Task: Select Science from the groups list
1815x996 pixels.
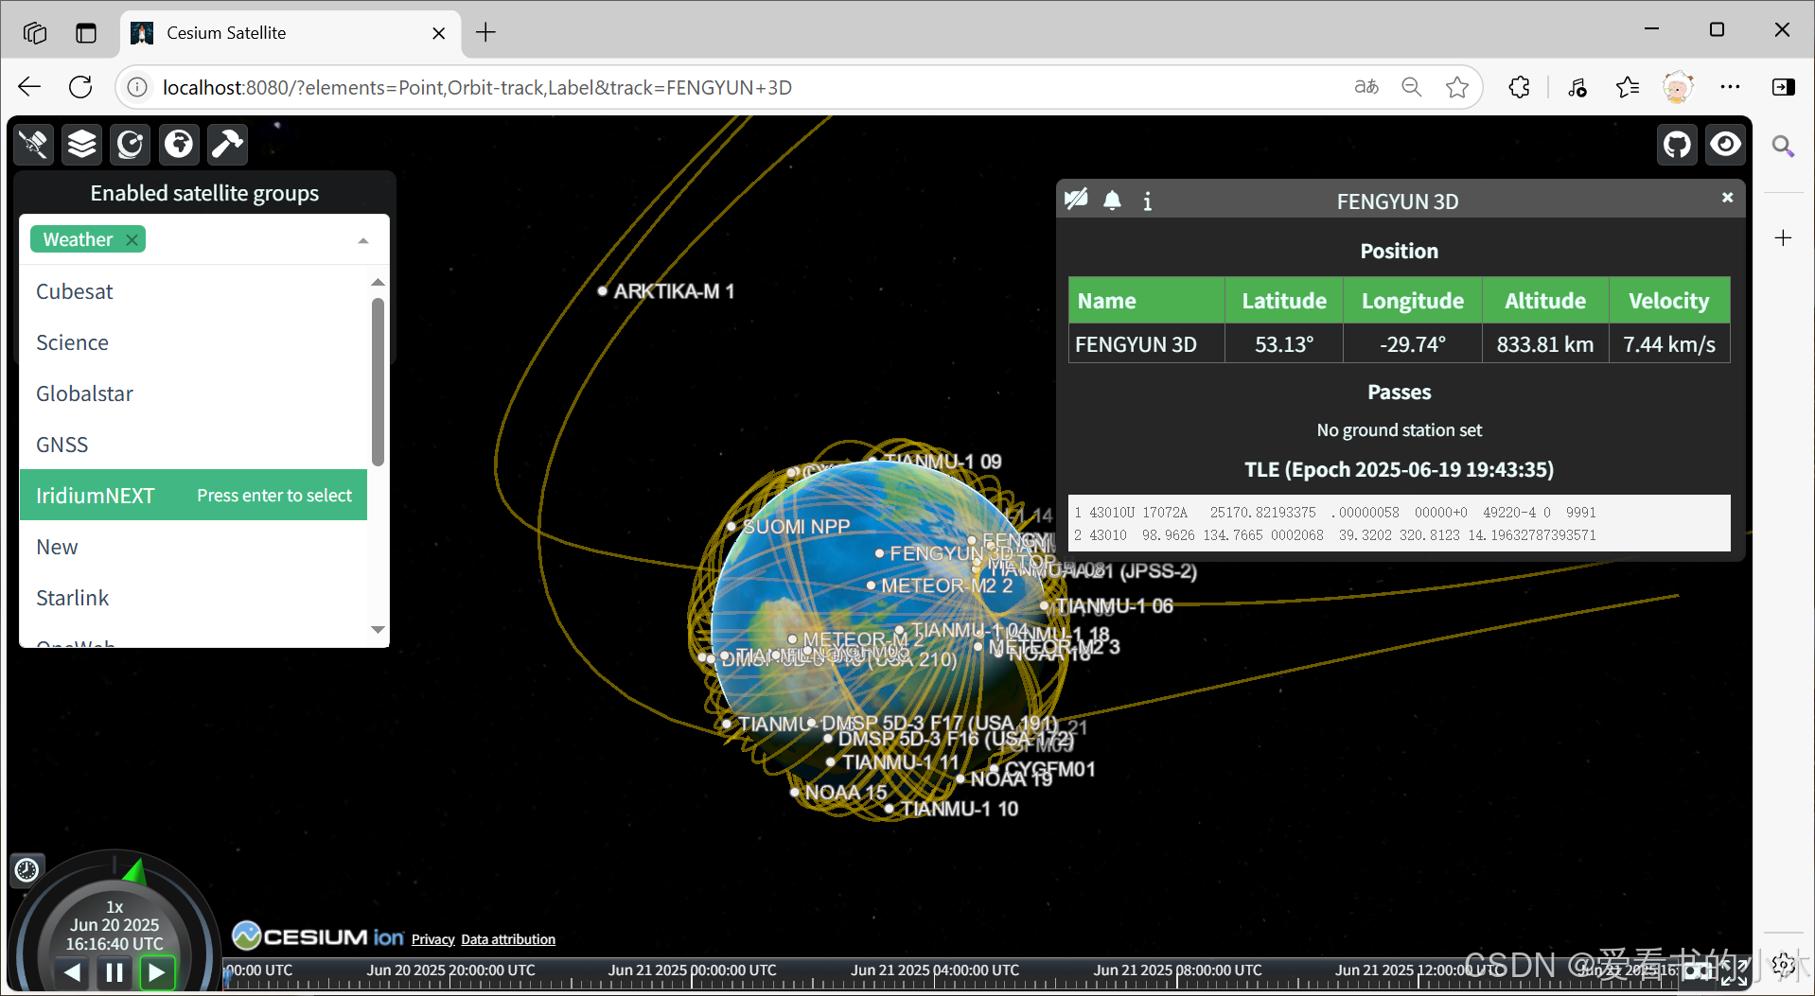Action: 193,342
